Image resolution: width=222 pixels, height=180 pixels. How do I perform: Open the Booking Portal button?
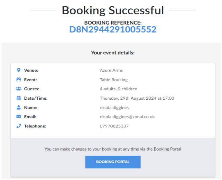(x=113, y=162)
